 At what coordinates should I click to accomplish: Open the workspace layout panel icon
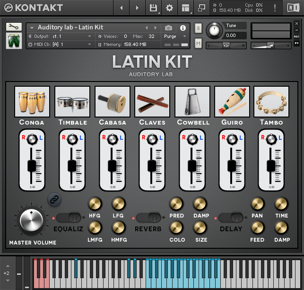(x=185, y=8)
